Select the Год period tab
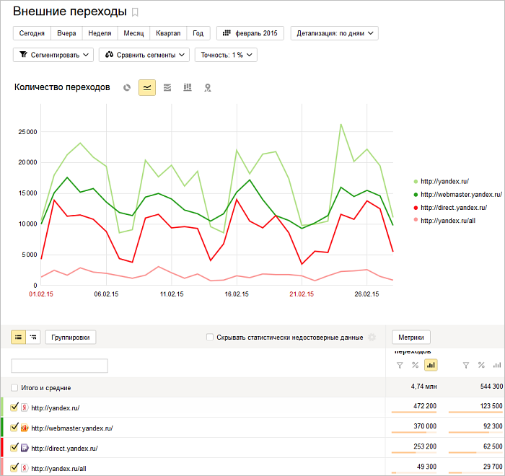 coord(198,33)
